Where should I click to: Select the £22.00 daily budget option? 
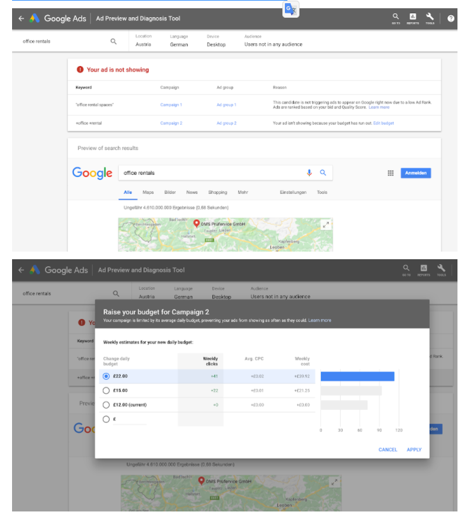point(106,376)
